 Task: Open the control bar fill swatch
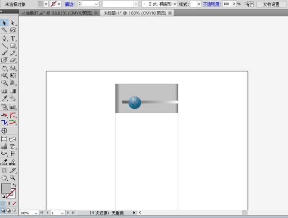40,4
